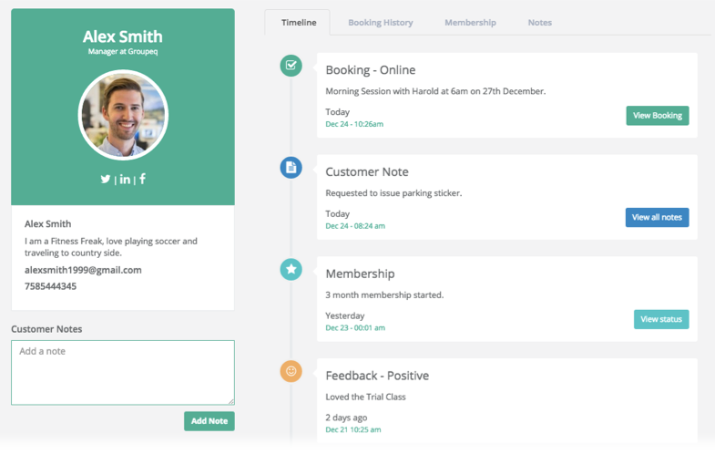The height and width of the screenshot is (465, 715).
Task: Open Alex Smith's LinkedIn profile icon
Action: click(125, 180)
